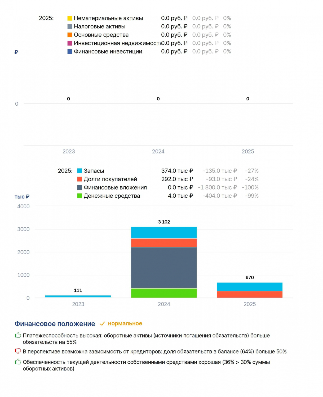Image resolution: width=323 pixels, height=397 pixels.
Task: Click the gray Налоговые активы legend swatch
Action: 70,26
